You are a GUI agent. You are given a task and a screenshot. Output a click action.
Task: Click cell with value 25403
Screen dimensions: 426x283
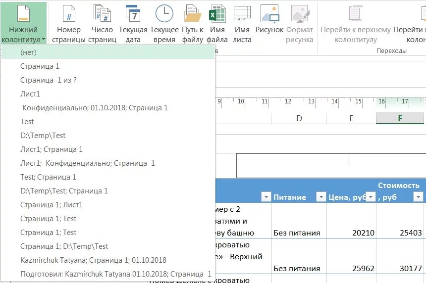pyautogui.click(x=400, y=220)
